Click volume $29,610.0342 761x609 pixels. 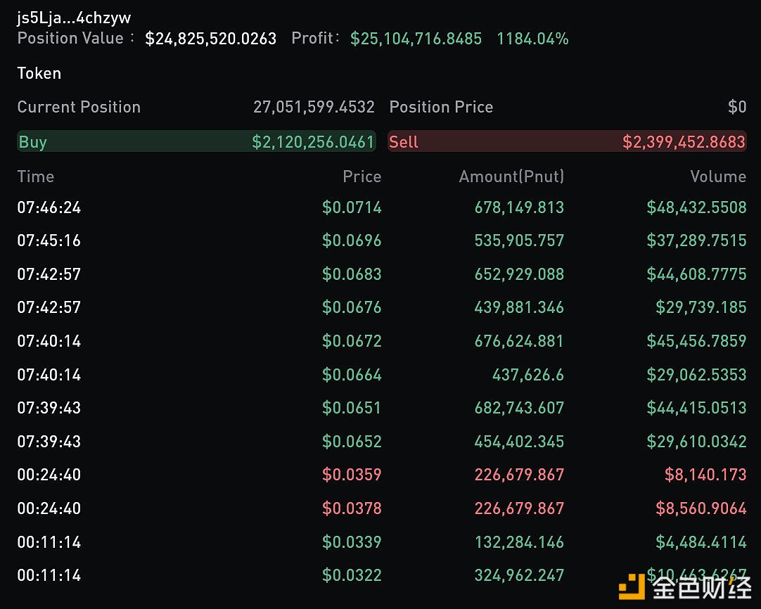[696, 442]
